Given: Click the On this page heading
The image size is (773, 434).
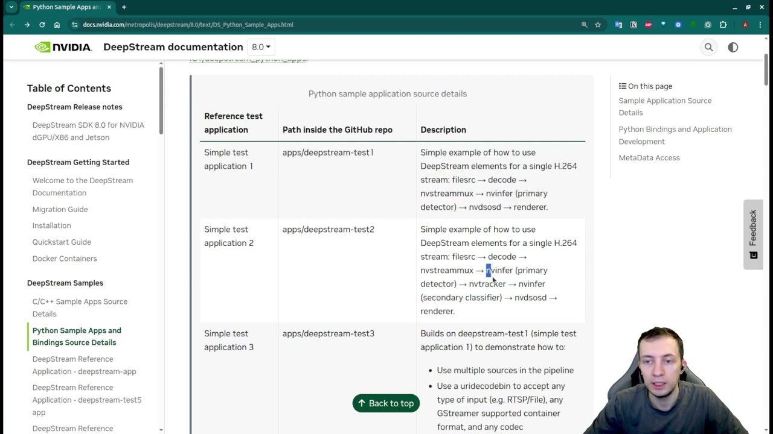Looking at the screenshot, I should (646, 86).
